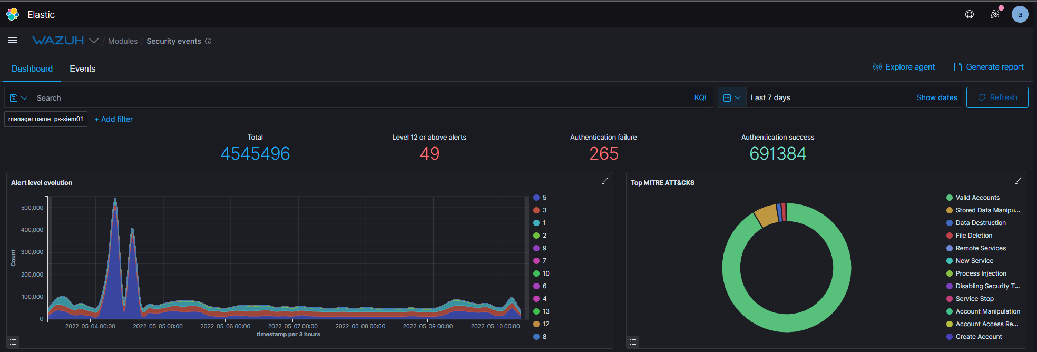Switch to the Dashboard tab

[x=32, y=69]
